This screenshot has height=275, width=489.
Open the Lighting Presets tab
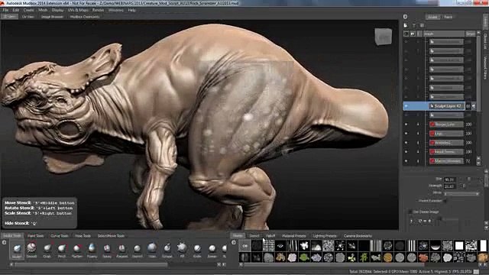coord(325,236)
